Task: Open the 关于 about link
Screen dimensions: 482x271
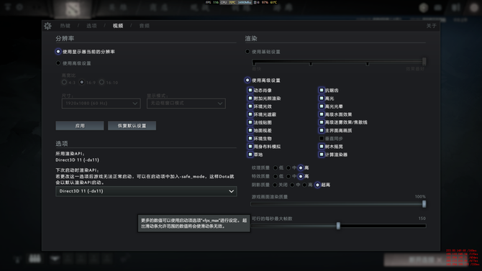Action: [x=431, y=26]
